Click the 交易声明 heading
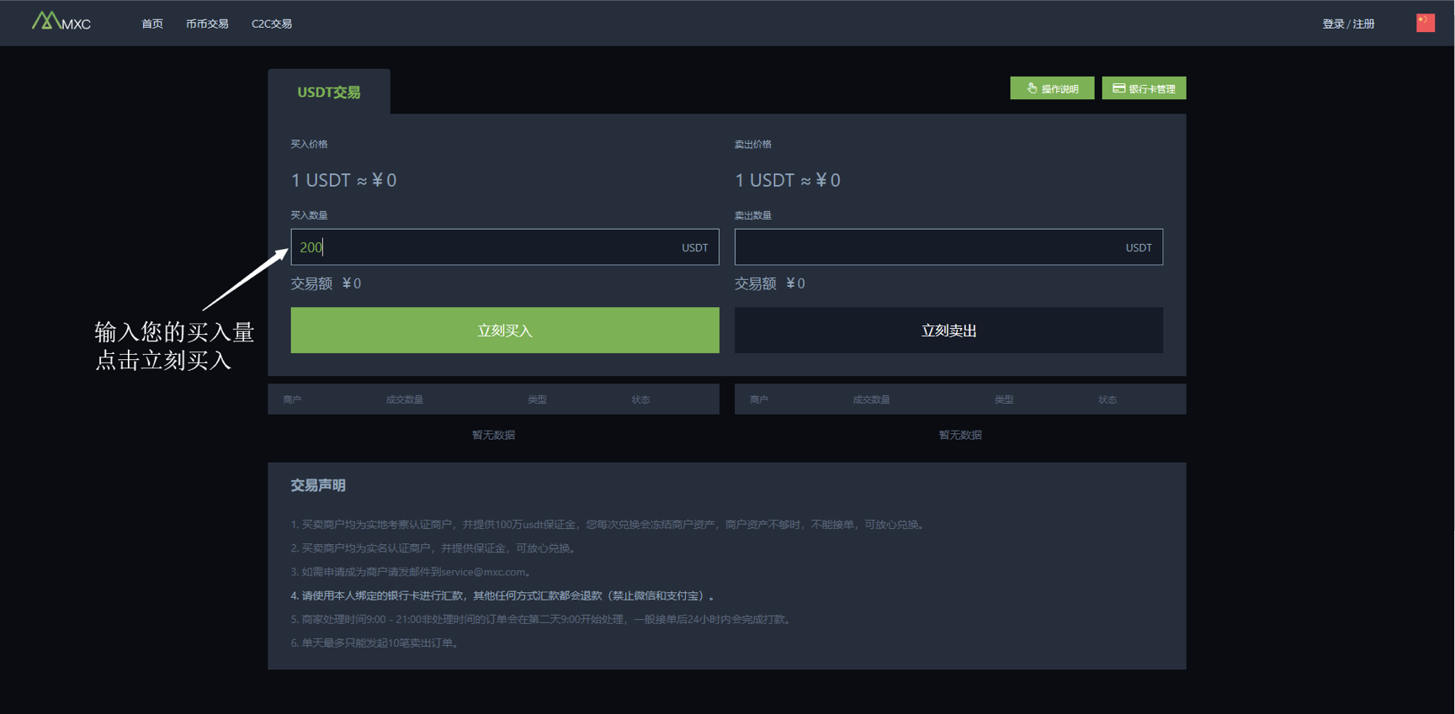The width and height of the screenshot is (1455, 714). point(318,485)
